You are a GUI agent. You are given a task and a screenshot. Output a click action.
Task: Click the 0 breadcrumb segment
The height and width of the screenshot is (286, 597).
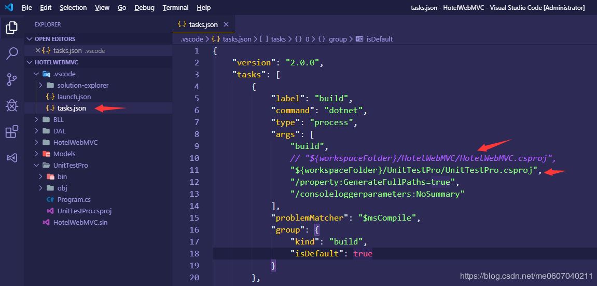click(x=302, y=39)
